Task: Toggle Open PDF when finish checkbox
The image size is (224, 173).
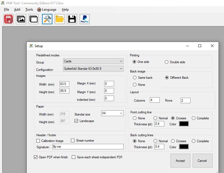Action: coord(35,157)
